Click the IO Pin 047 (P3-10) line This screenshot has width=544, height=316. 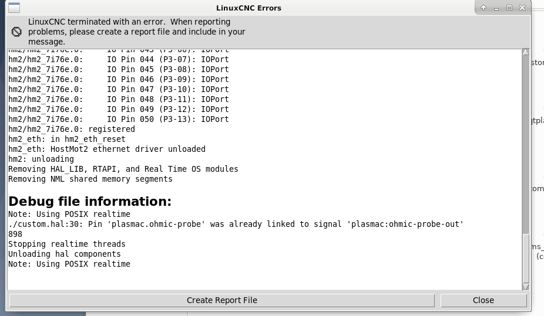click(x=119, y=89)
